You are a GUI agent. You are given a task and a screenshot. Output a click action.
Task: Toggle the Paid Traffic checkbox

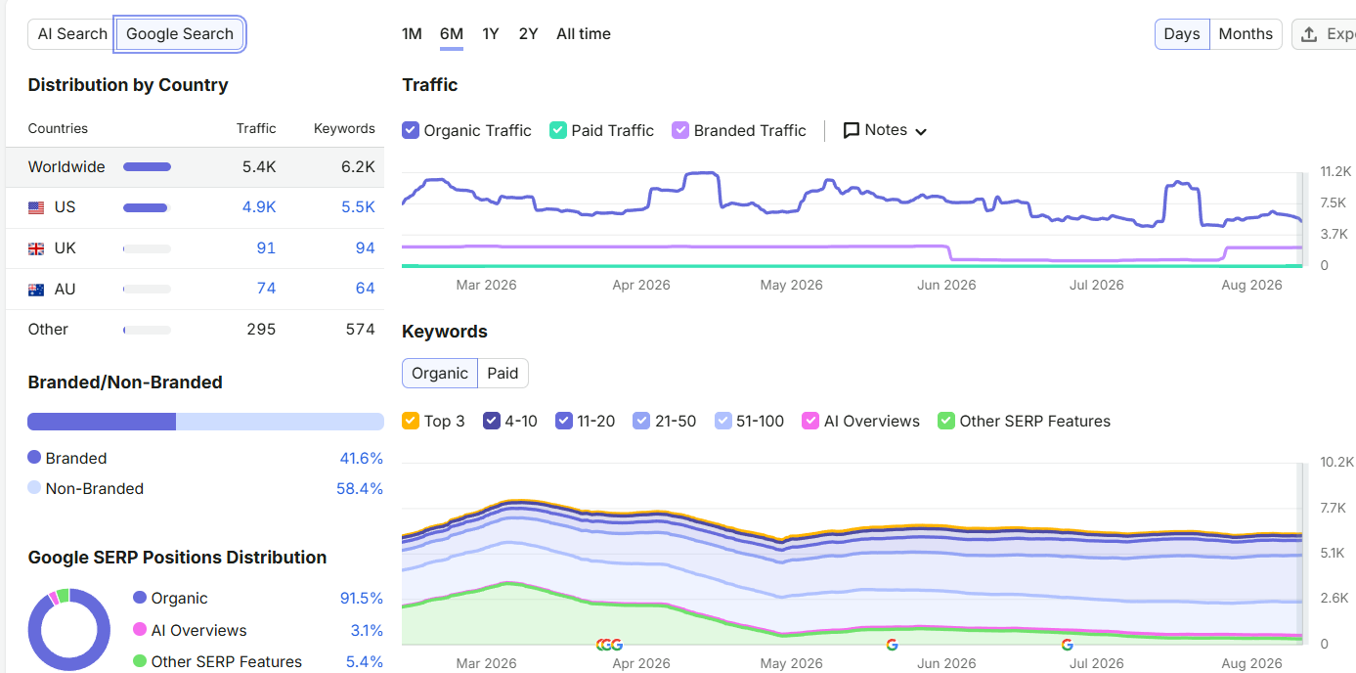coord(558,130)
